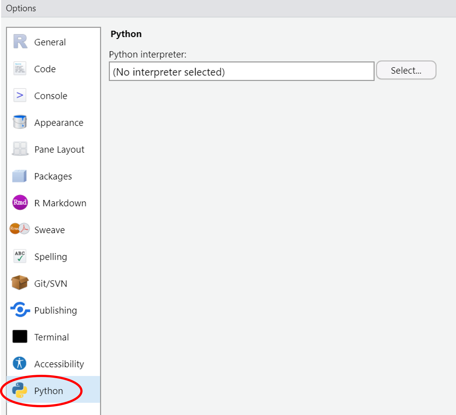Go to Console settings

tap(53, 96)
